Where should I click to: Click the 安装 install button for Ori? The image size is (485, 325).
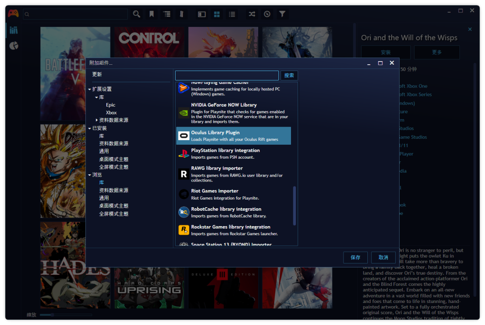pyautogui.click(x=386, y=52)
